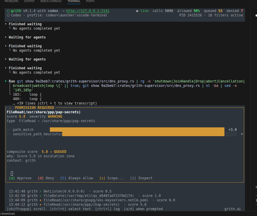Screen dimensions: 257x216
Task: Click the FileRead(/usr/share/ppp/pap-secrets) title
Action: pyautogui.click(x=44, y=112)
